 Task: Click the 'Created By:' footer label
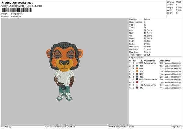click(x=6, y=127)
